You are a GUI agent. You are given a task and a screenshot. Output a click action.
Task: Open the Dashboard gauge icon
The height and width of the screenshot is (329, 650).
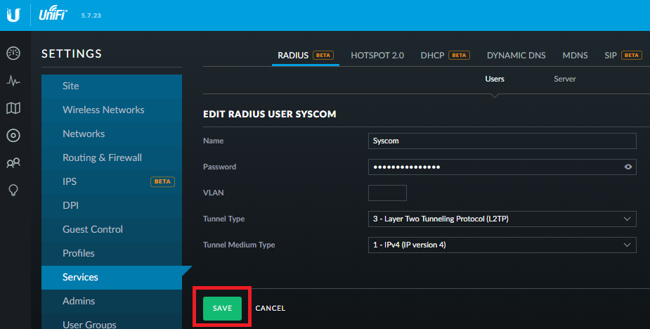(x=13, y=53)
